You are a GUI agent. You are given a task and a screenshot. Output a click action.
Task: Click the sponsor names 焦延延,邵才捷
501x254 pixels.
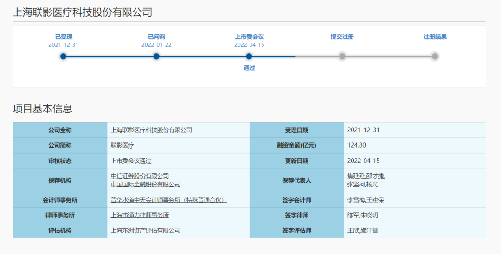pos(366,176)
